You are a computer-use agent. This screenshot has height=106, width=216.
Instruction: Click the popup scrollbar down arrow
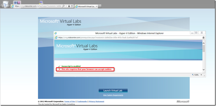click(204, 70)
